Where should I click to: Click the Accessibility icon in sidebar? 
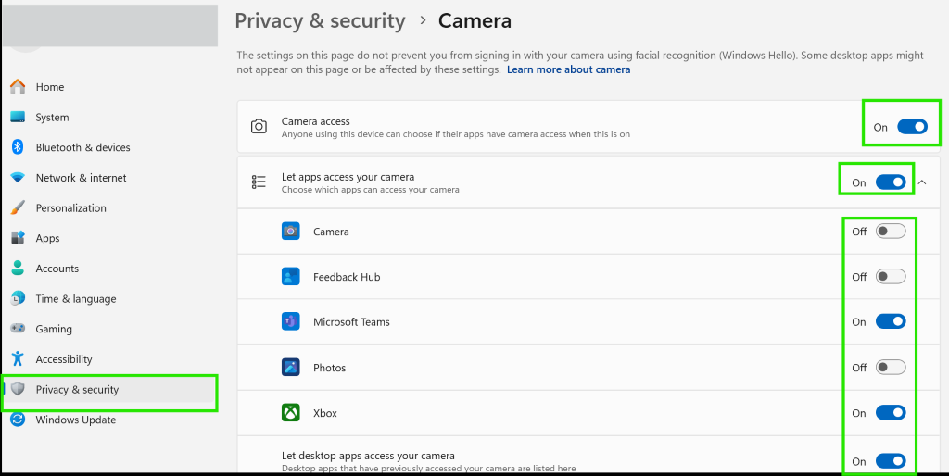coord(17,359)
